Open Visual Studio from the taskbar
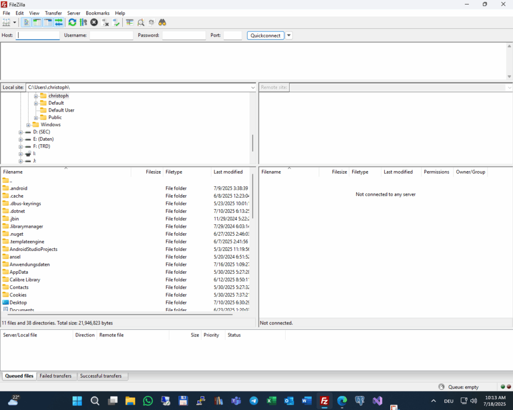513x410 pixels. tap(378, 401)
